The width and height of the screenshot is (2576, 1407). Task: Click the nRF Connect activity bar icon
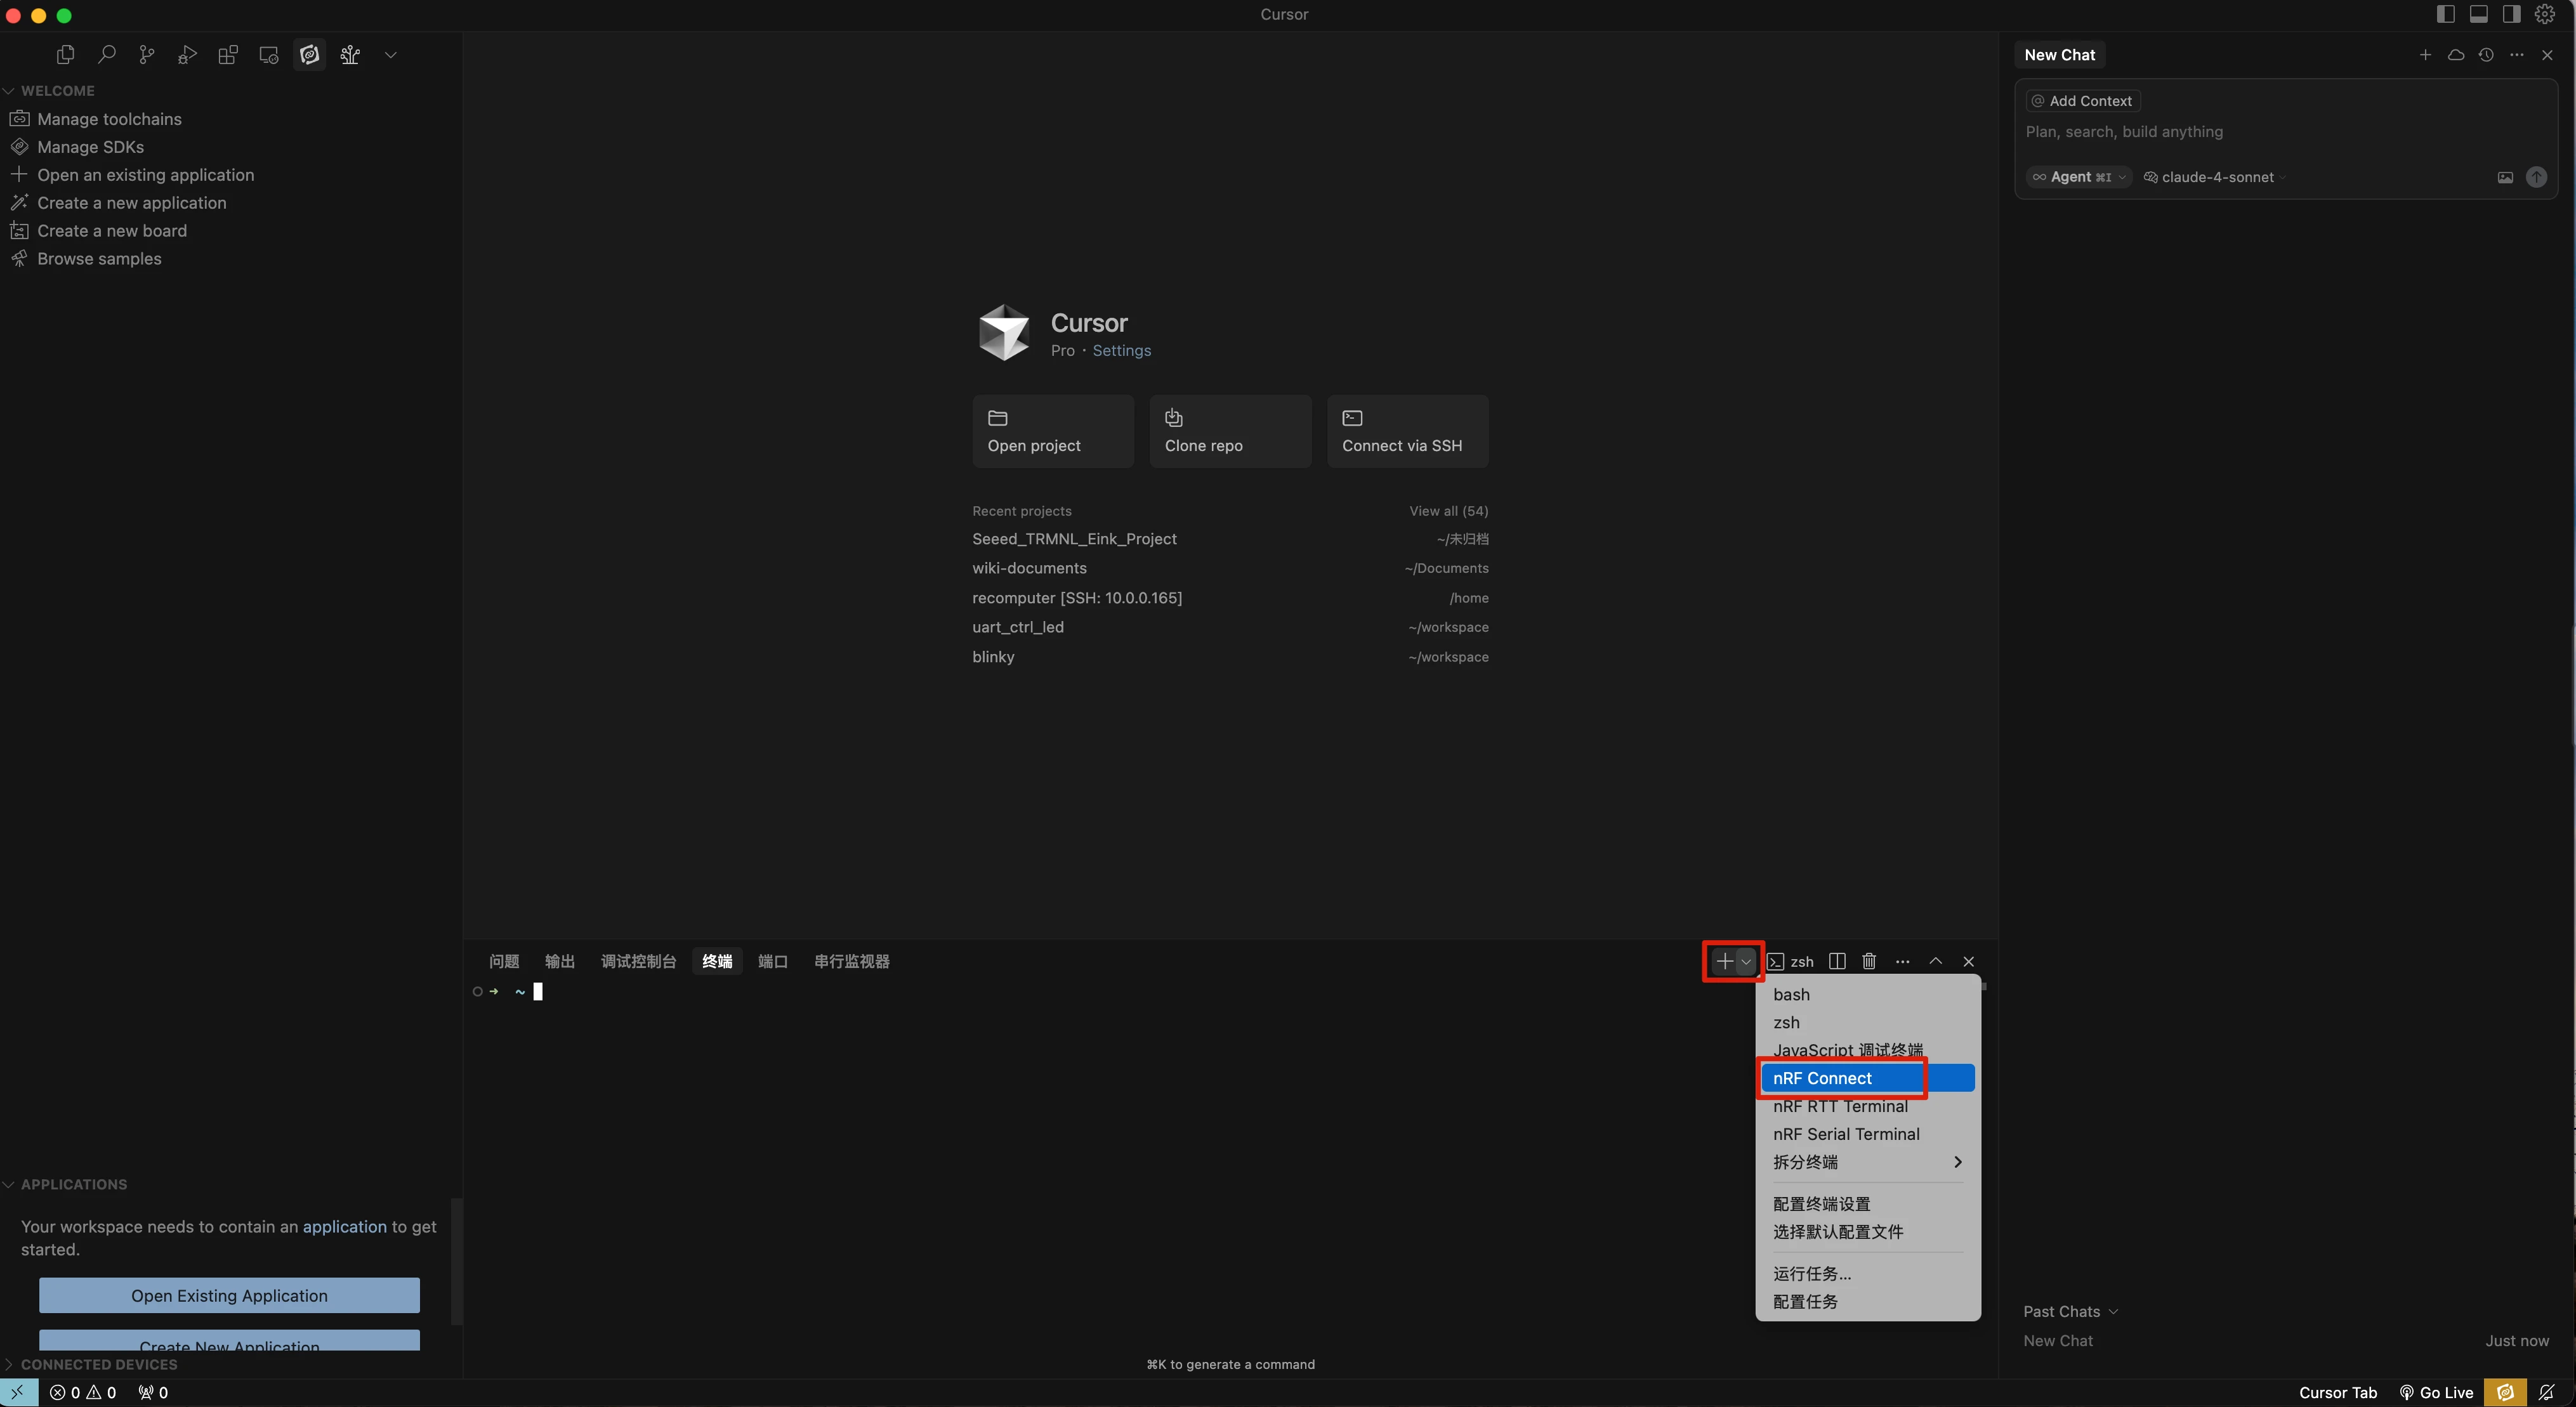(310, 55)
